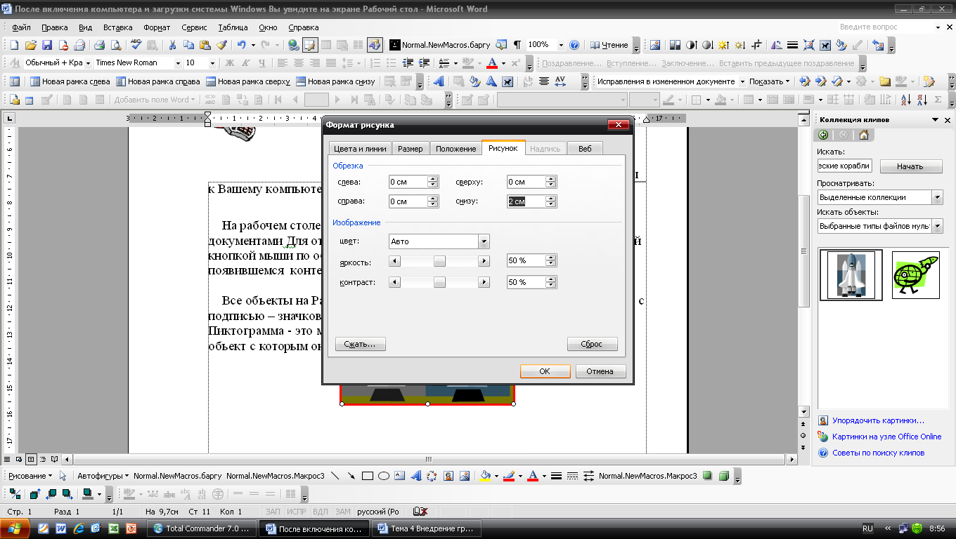Image resolution: width=956 pixels, height=539 pixels.
Task: Open the style dropdown 'Обычный + Кра'
Action: pyautogui.click(x=88, y=63)
